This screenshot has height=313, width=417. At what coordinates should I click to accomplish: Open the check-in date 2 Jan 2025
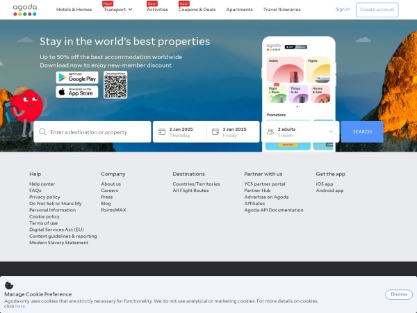point(179,131)
